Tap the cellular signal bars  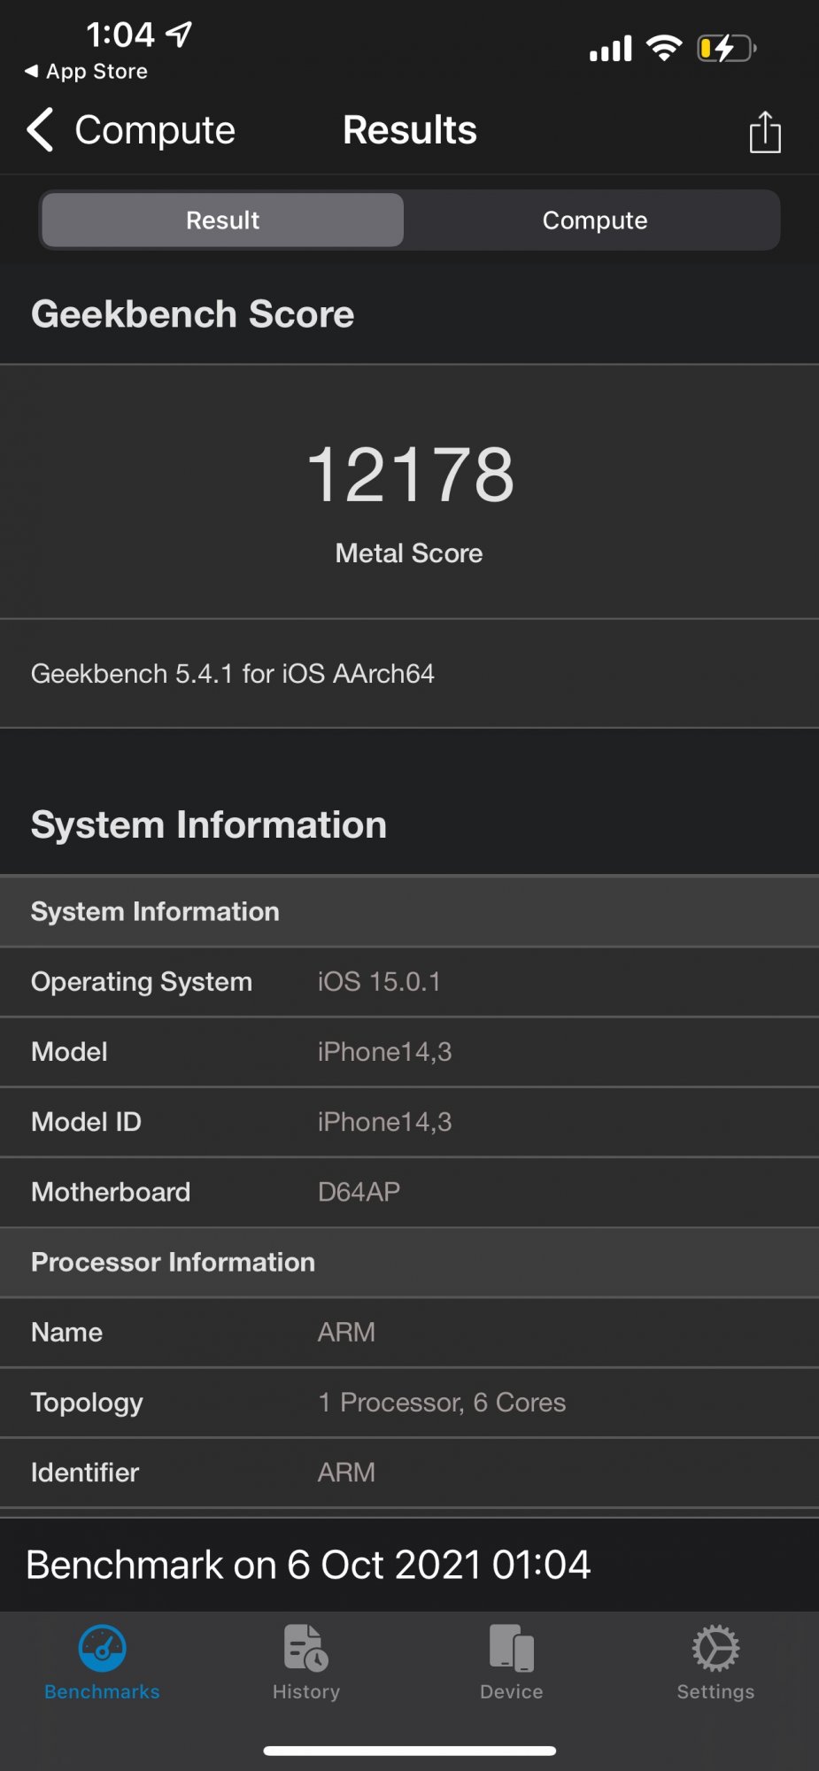[611, 48]
